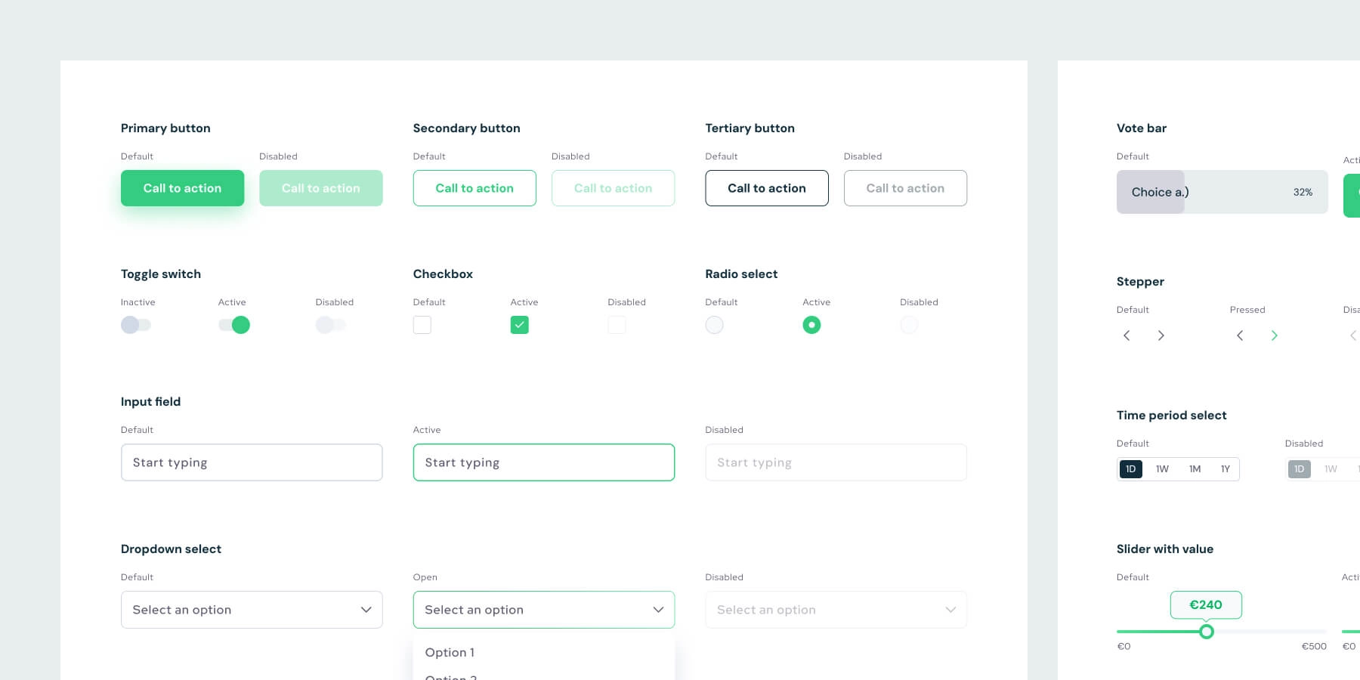Click the Pressed stepper left arrow
Screen dimensions: 1360x680
click(1240, 335)
